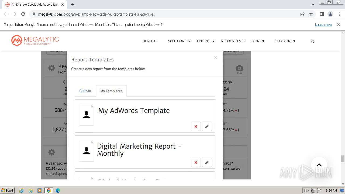The image size is (345, 194).
Task: Bookmark this page with the star icon
Action: click(311, 14)
